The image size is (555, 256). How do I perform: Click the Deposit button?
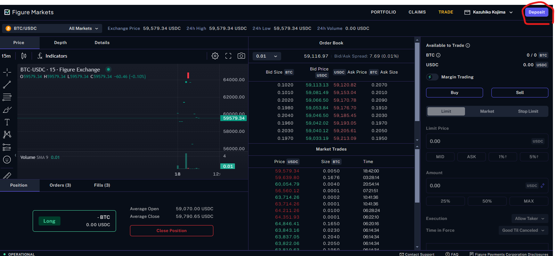click(x=537, y=12)
